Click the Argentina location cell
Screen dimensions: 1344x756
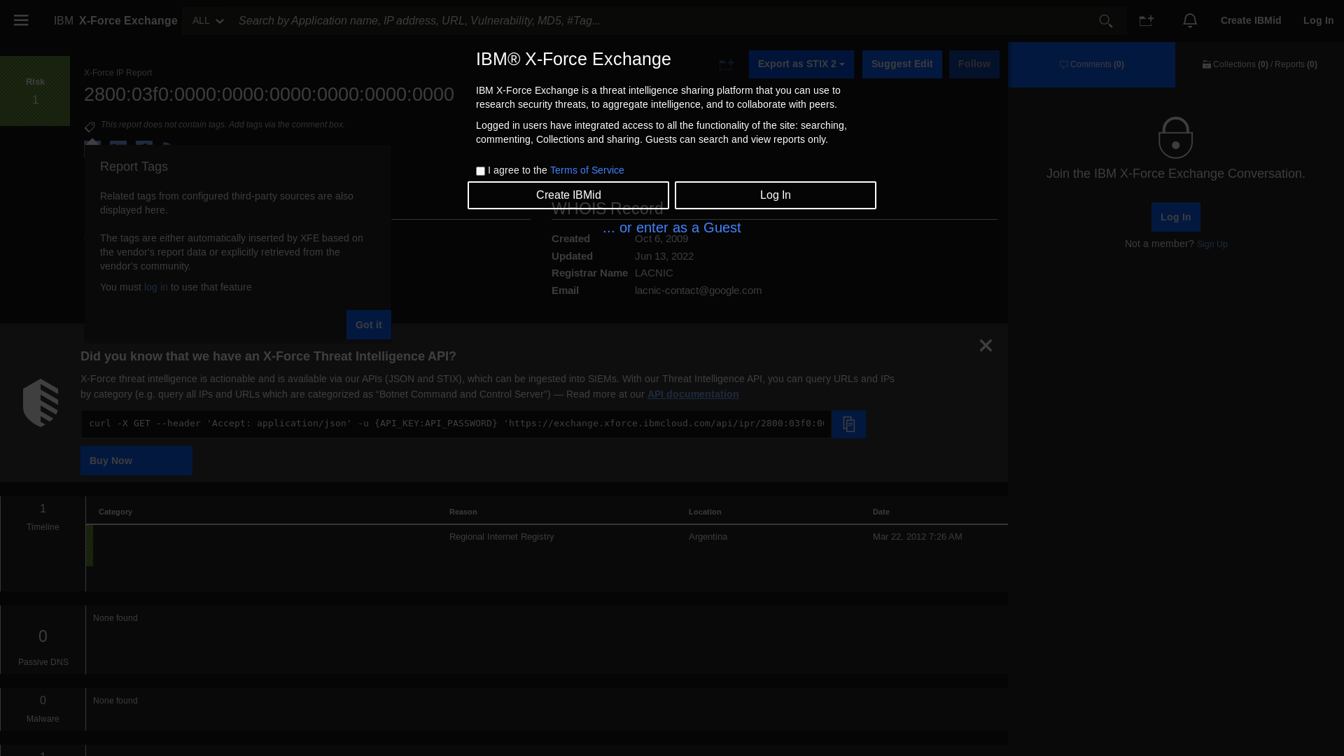(x=708, y=537)
